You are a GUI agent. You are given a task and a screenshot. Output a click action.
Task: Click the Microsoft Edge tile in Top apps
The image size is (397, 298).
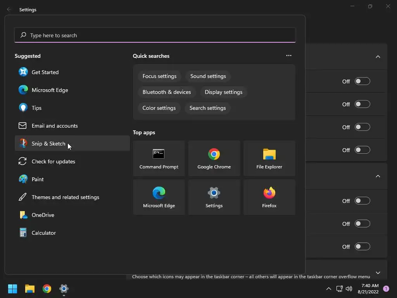click(x=159, y=197)
